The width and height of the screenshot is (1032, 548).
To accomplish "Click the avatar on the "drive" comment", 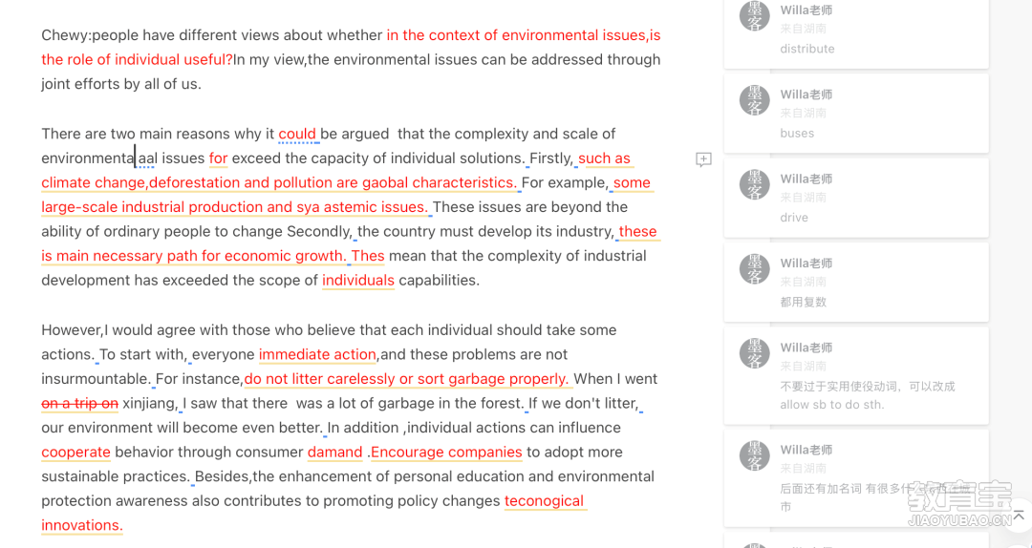I will [x=754, y=184].
